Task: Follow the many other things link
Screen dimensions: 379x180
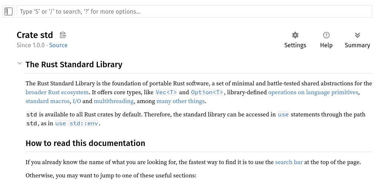Action: (x=180, y=101)
